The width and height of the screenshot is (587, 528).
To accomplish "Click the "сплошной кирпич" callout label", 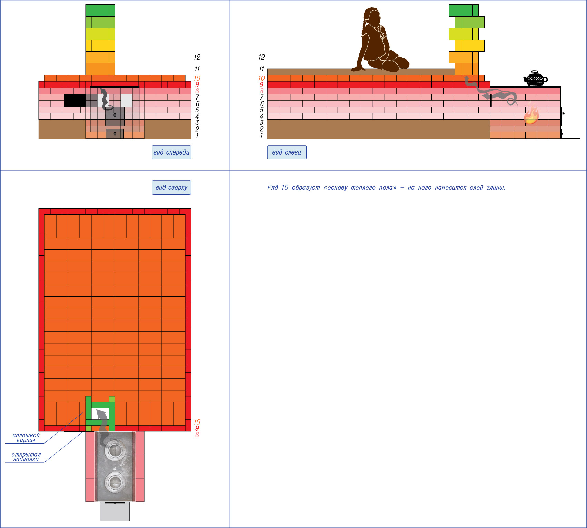I will [26, 438].
